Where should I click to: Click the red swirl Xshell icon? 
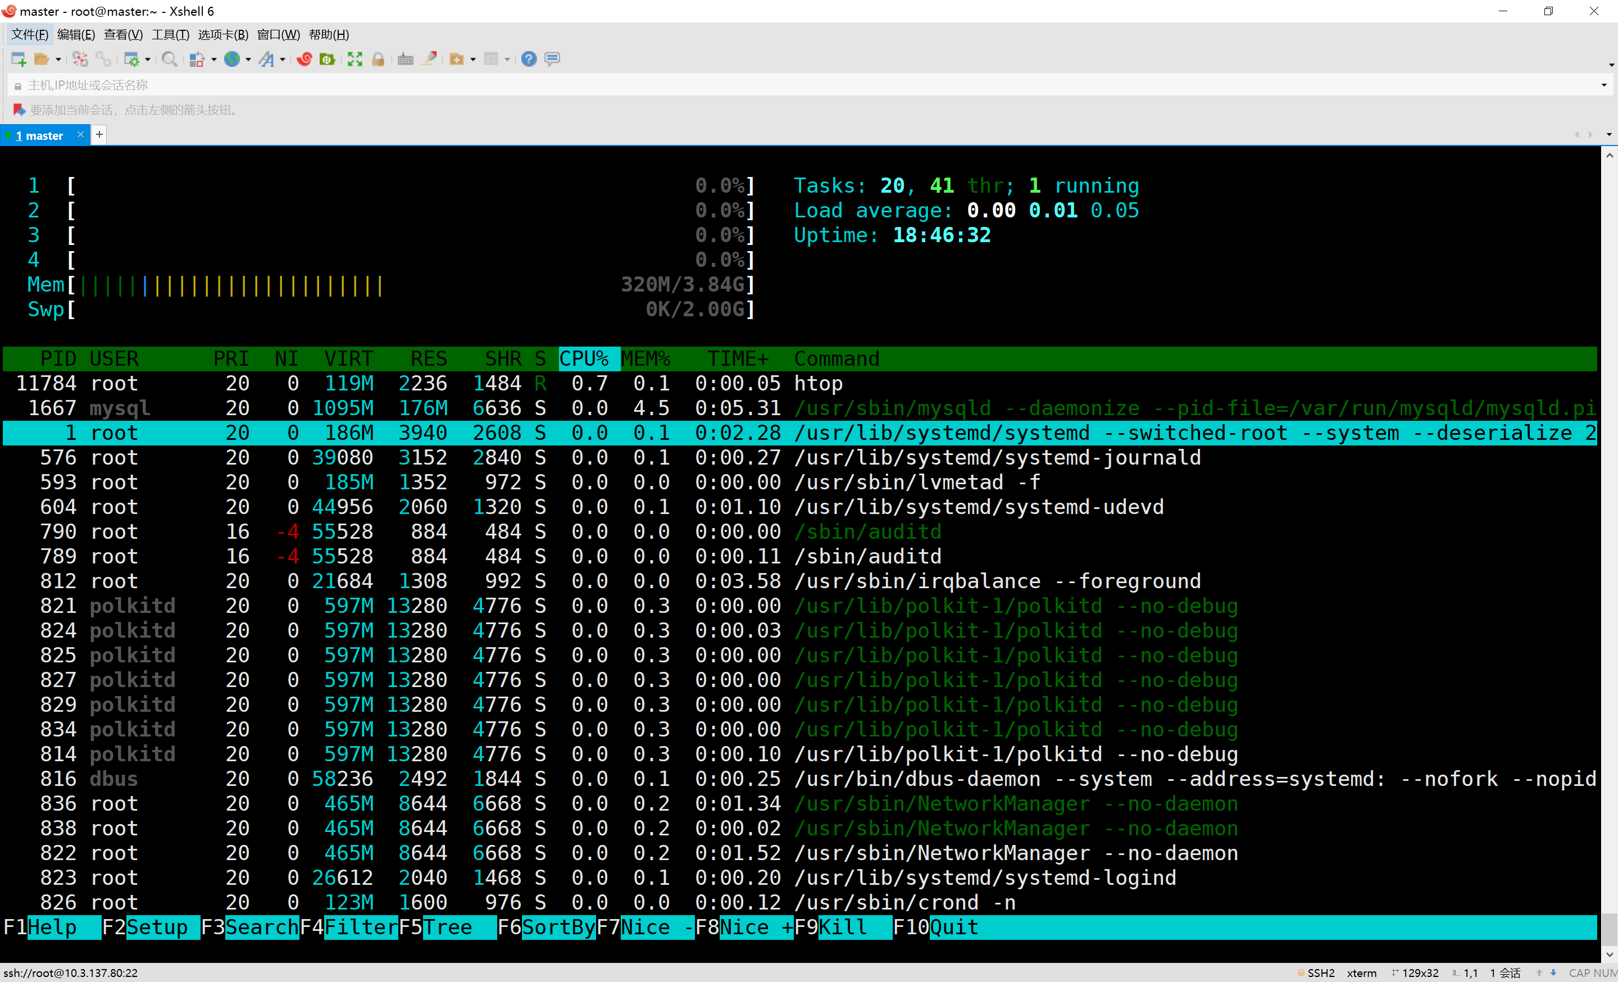point(304,59)
